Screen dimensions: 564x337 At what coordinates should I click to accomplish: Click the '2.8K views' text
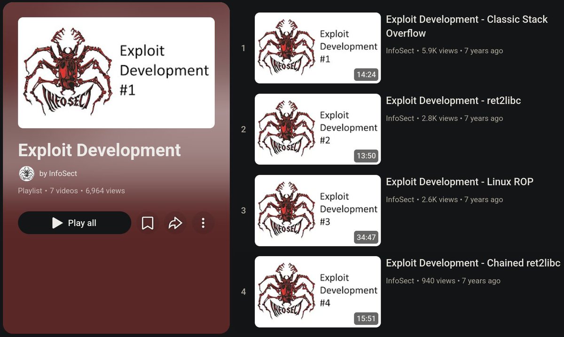pos(439,118)
